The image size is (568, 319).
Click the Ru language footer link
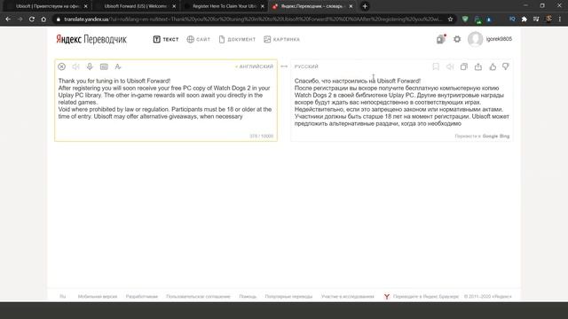(x=63, y=296)
